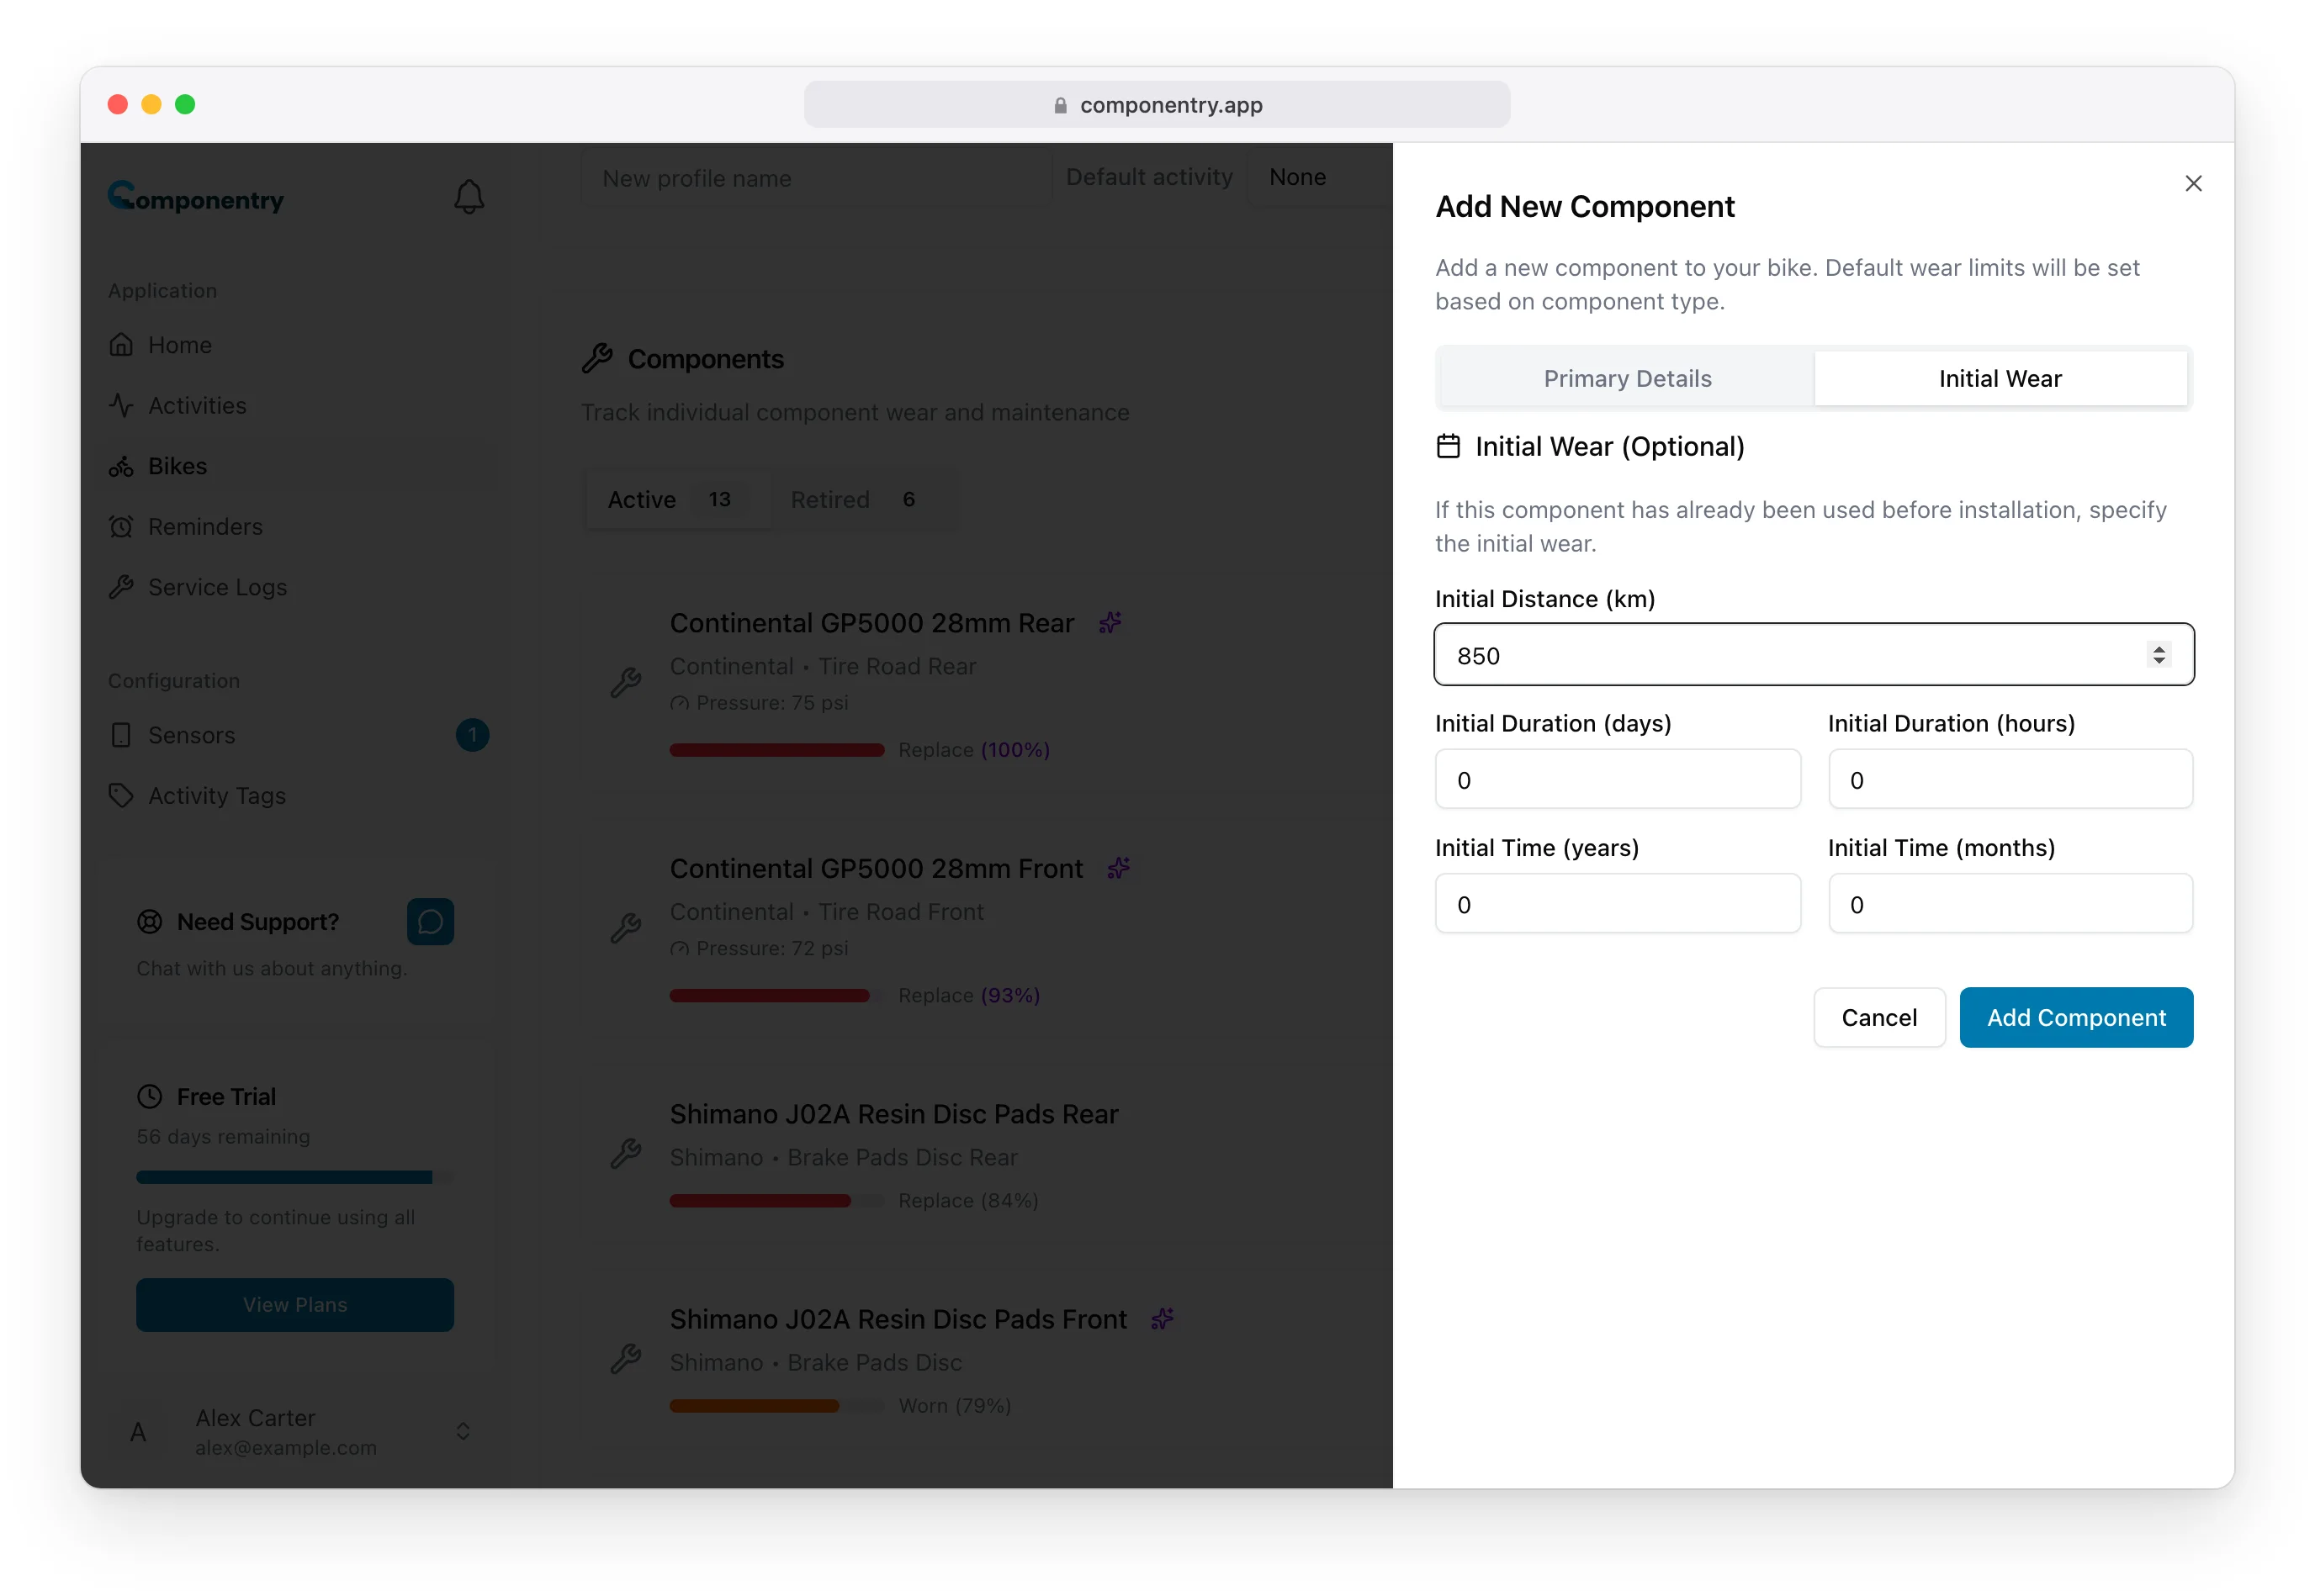Close the Add New Component panel
Viewport: 2315px width, 1596px height.
[2193, 183]
